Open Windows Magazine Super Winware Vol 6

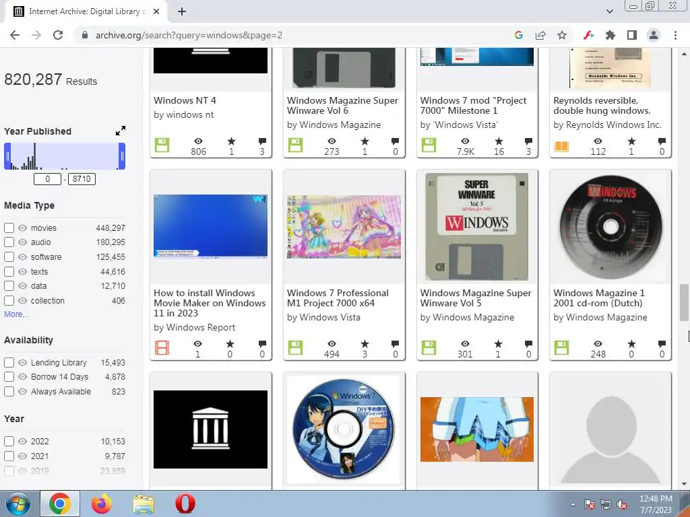(342, 106)
